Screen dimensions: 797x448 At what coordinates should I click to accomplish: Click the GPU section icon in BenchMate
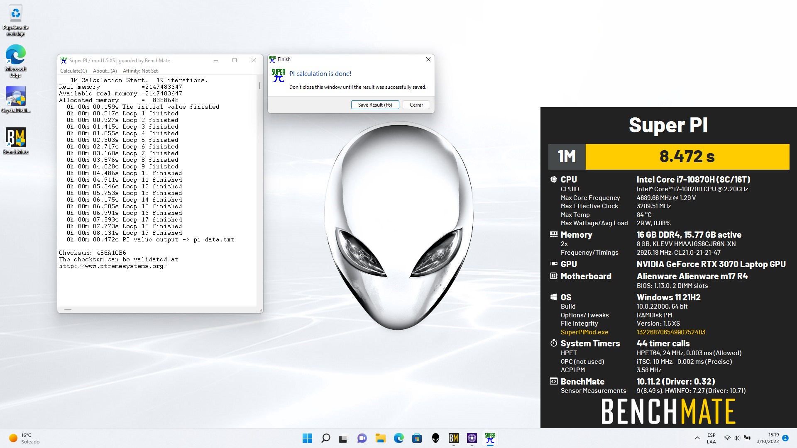553,264
